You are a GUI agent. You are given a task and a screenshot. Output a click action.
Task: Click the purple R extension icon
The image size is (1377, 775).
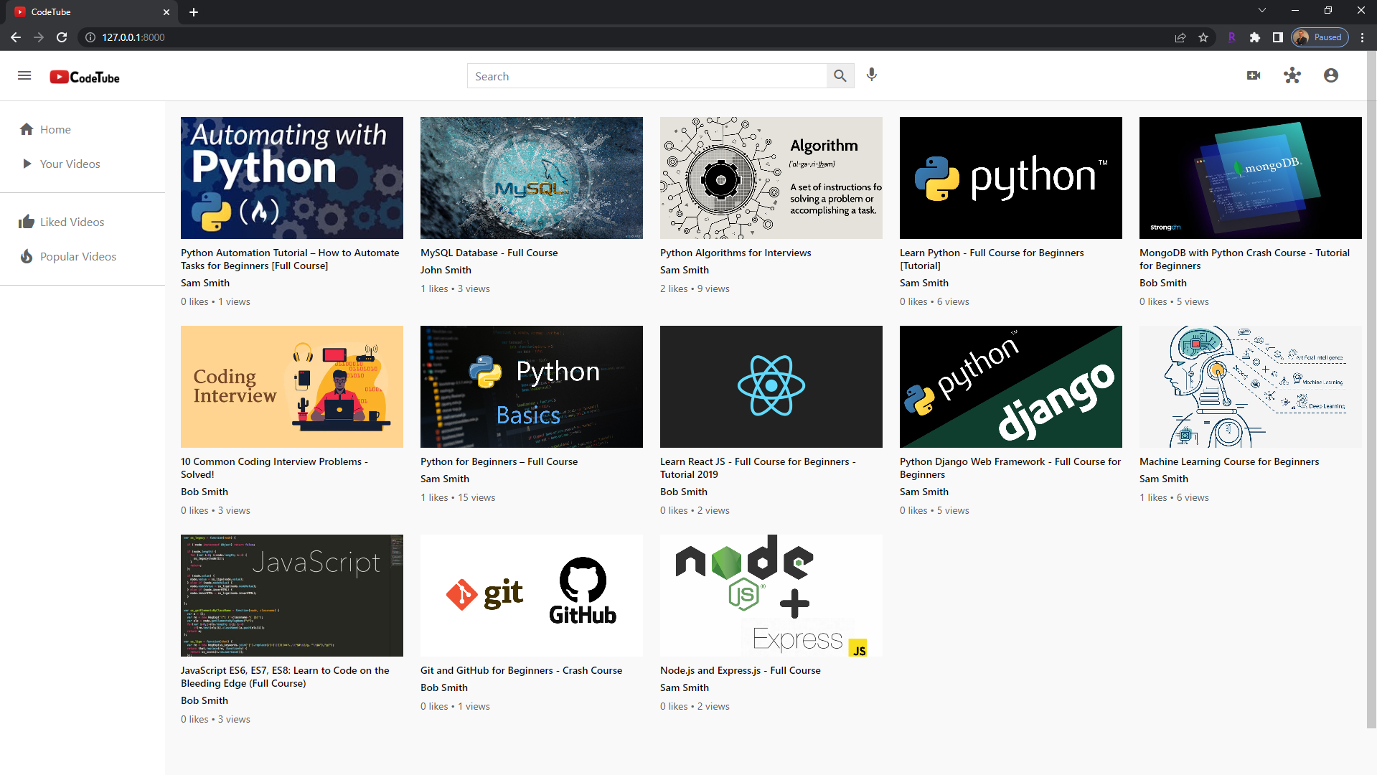1232,37
